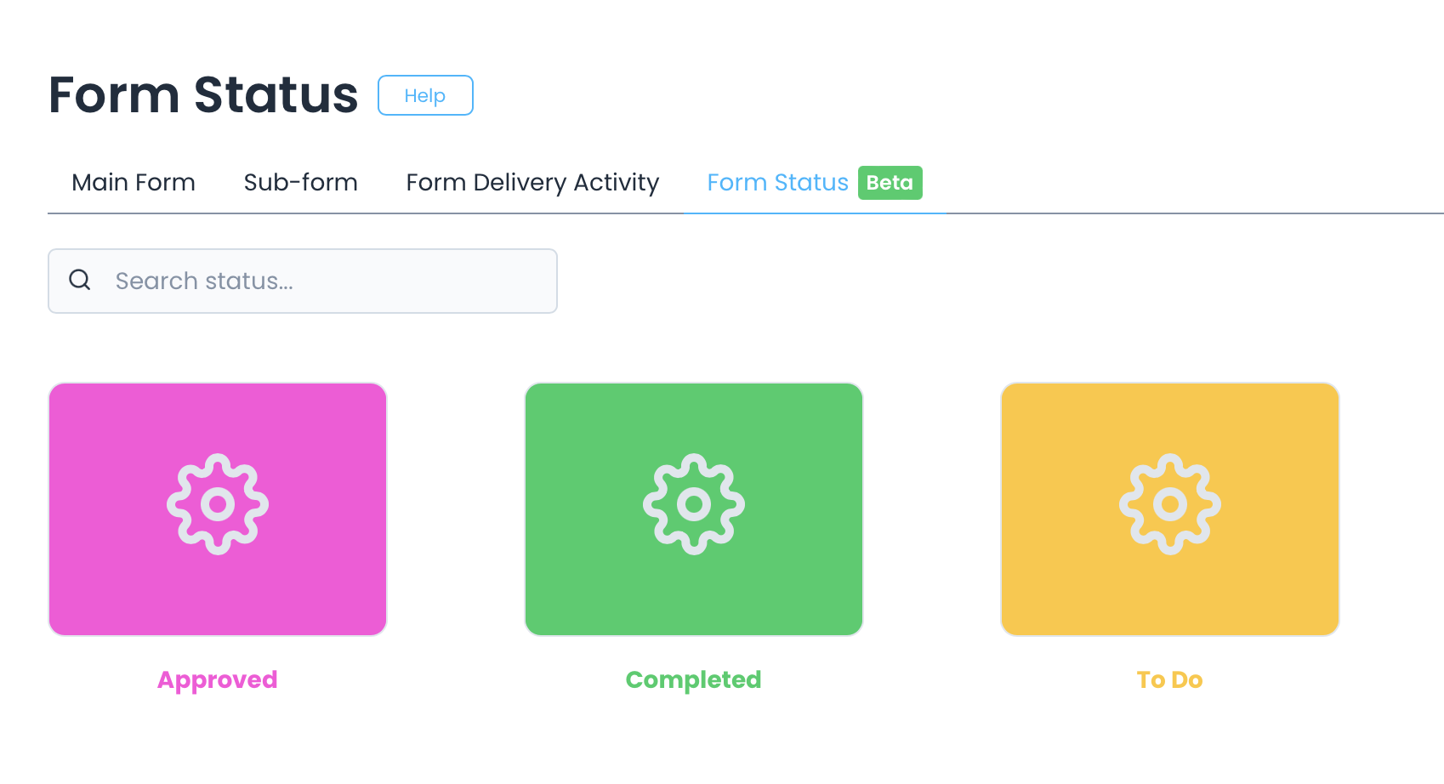Viewport: 1444px width, 784px height.
Task: Click the gear icon on the Approved card
Action: point(218,504)
